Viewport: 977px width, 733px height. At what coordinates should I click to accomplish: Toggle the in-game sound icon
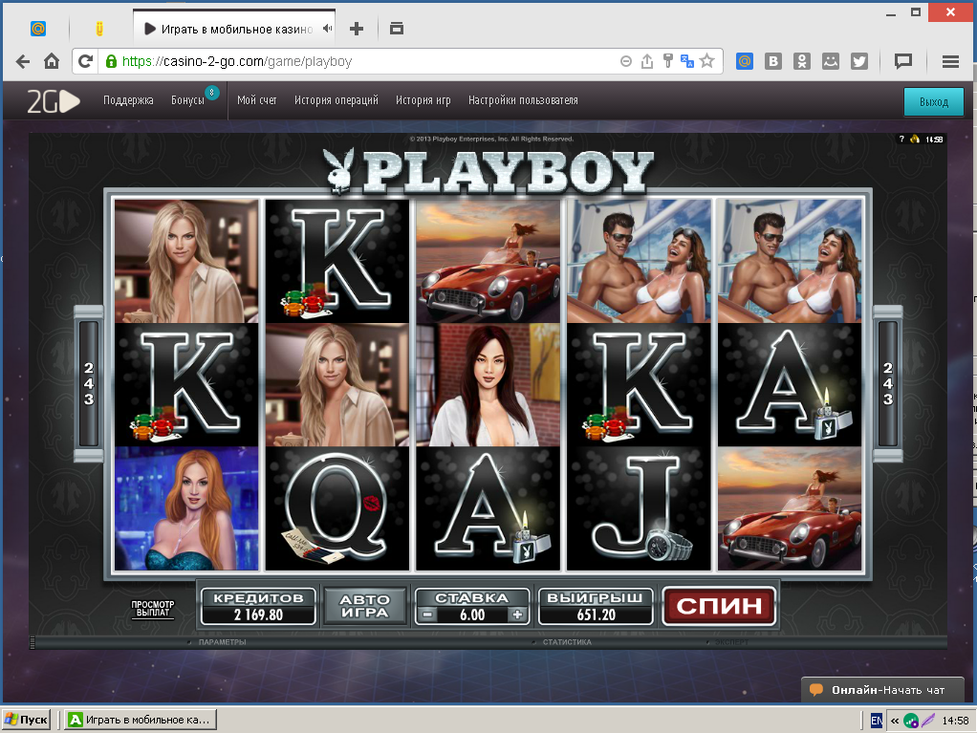[x=915, y=139]
